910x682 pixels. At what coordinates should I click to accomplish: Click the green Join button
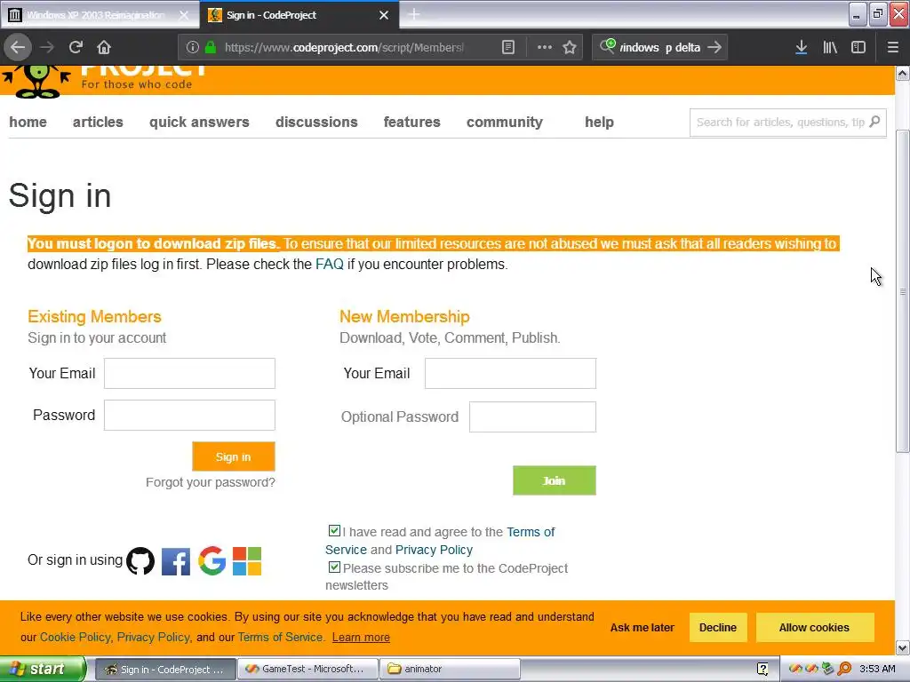click(555, 480)
